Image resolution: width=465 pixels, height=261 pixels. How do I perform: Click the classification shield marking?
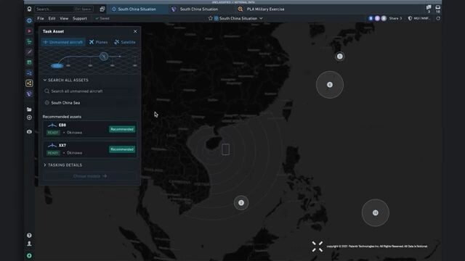click(x=418, y=18)
